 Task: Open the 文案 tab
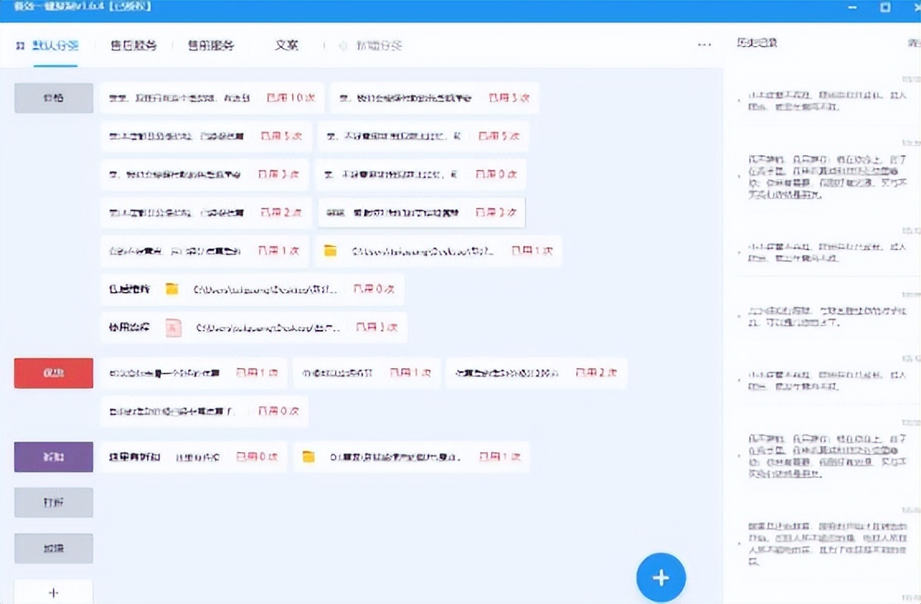point(286,46)
